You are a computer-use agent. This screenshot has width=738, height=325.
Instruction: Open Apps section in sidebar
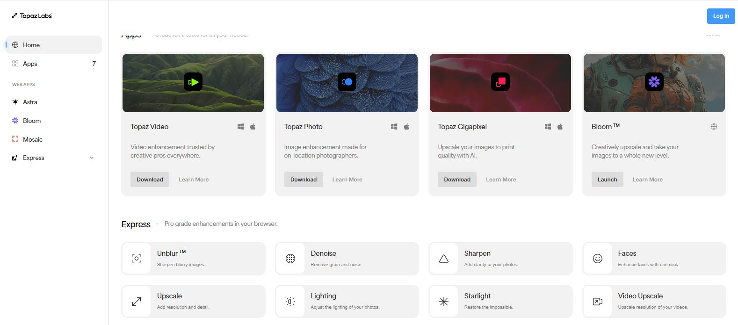(30, 64)
